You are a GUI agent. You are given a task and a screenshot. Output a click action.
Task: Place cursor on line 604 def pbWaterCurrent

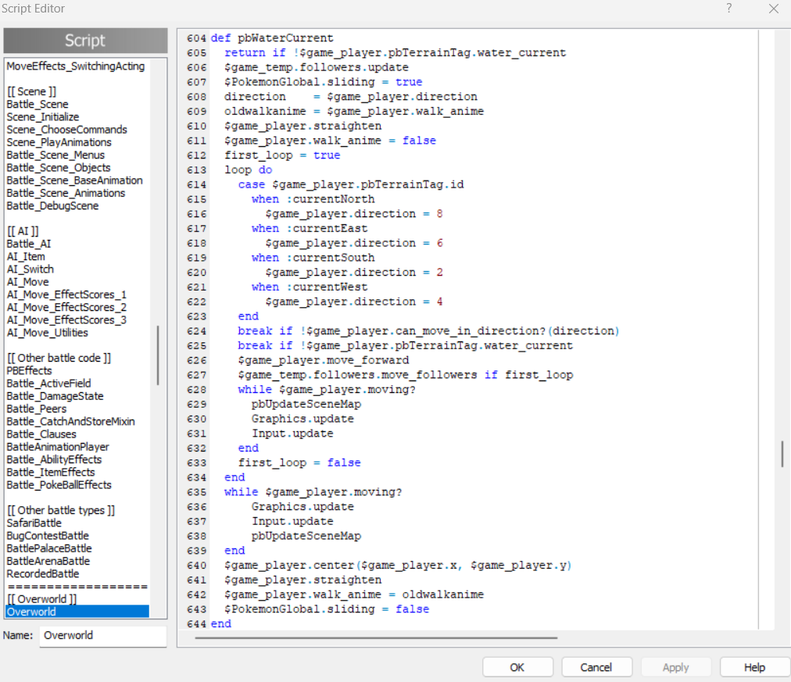tap(272, 38)
